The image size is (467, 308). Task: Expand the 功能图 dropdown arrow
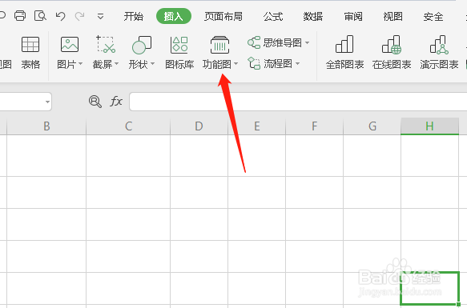[x=236, y=64]
